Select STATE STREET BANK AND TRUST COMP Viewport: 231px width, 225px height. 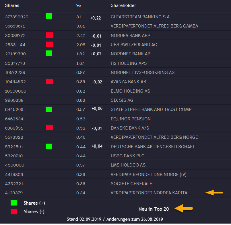[151, 109]
